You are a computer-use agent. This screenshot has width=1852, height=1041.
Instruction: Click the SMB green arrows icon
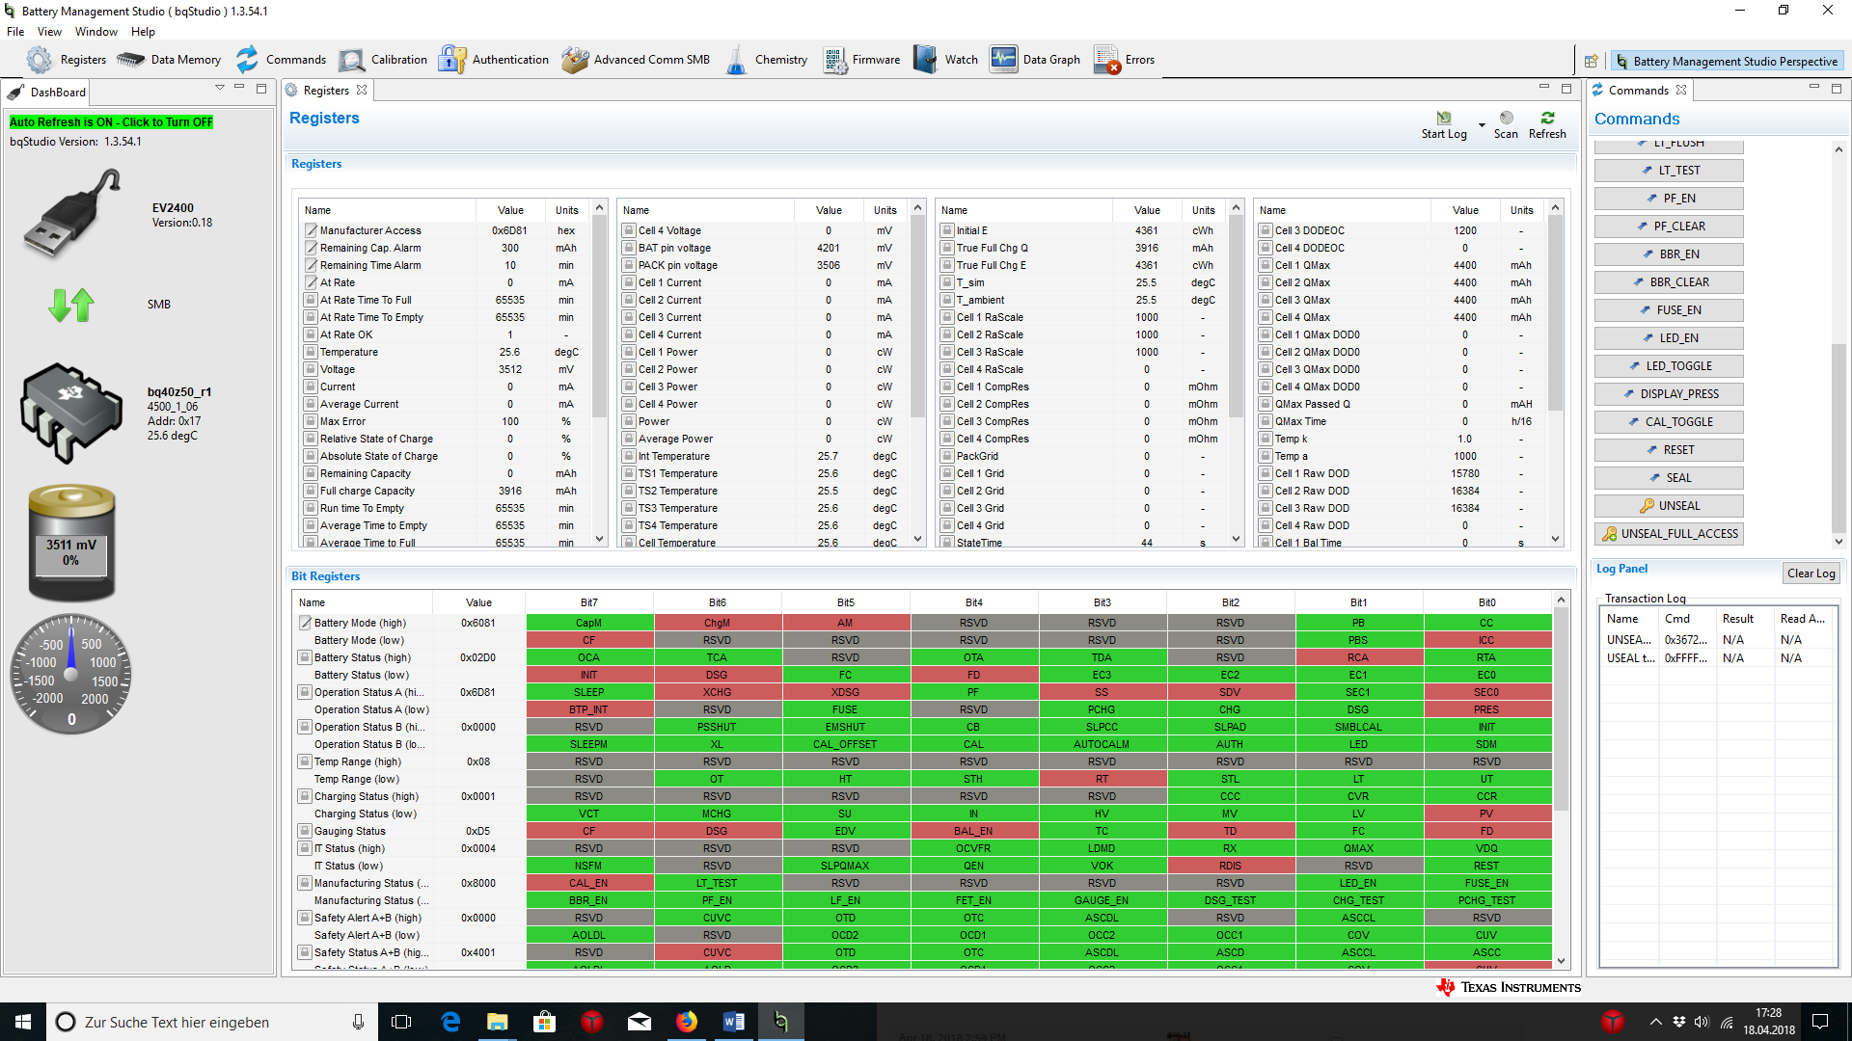pyautogui.click(x=70, y=305)
